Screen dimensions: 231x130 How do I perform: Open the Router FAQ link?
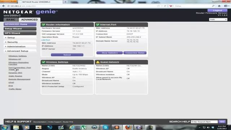[x=68, y=122]
